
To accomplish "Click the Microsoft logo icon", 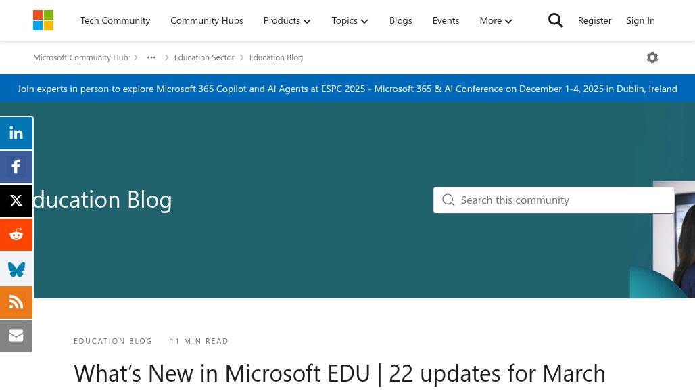I will point(43,20).
